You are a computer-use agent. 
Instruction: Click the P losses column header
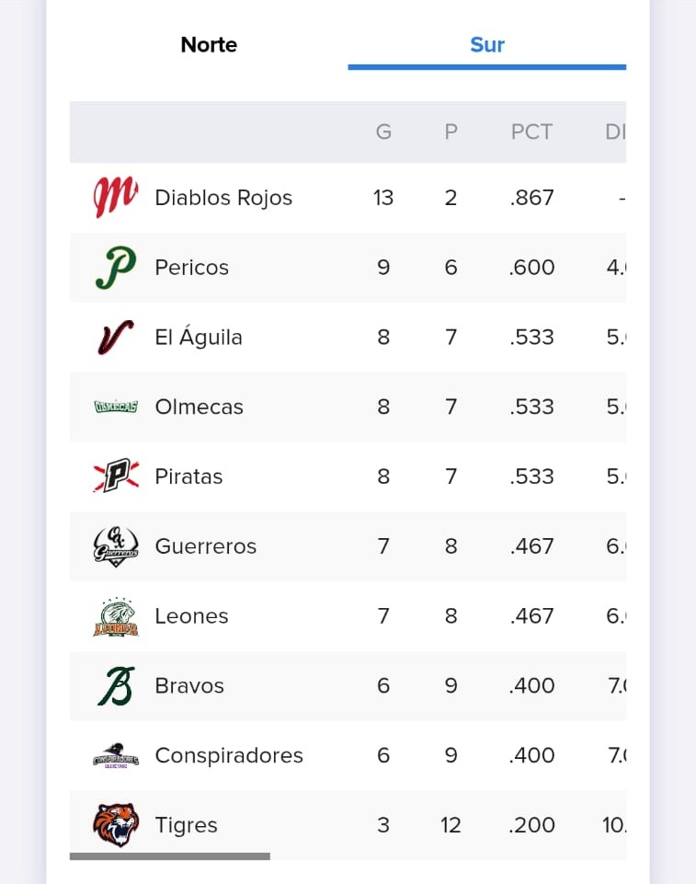click(451, 132)
